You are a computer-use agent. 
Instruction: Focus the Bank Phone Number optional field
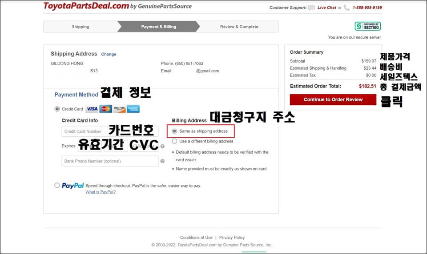pyautogui.click(x=110, y=161)
